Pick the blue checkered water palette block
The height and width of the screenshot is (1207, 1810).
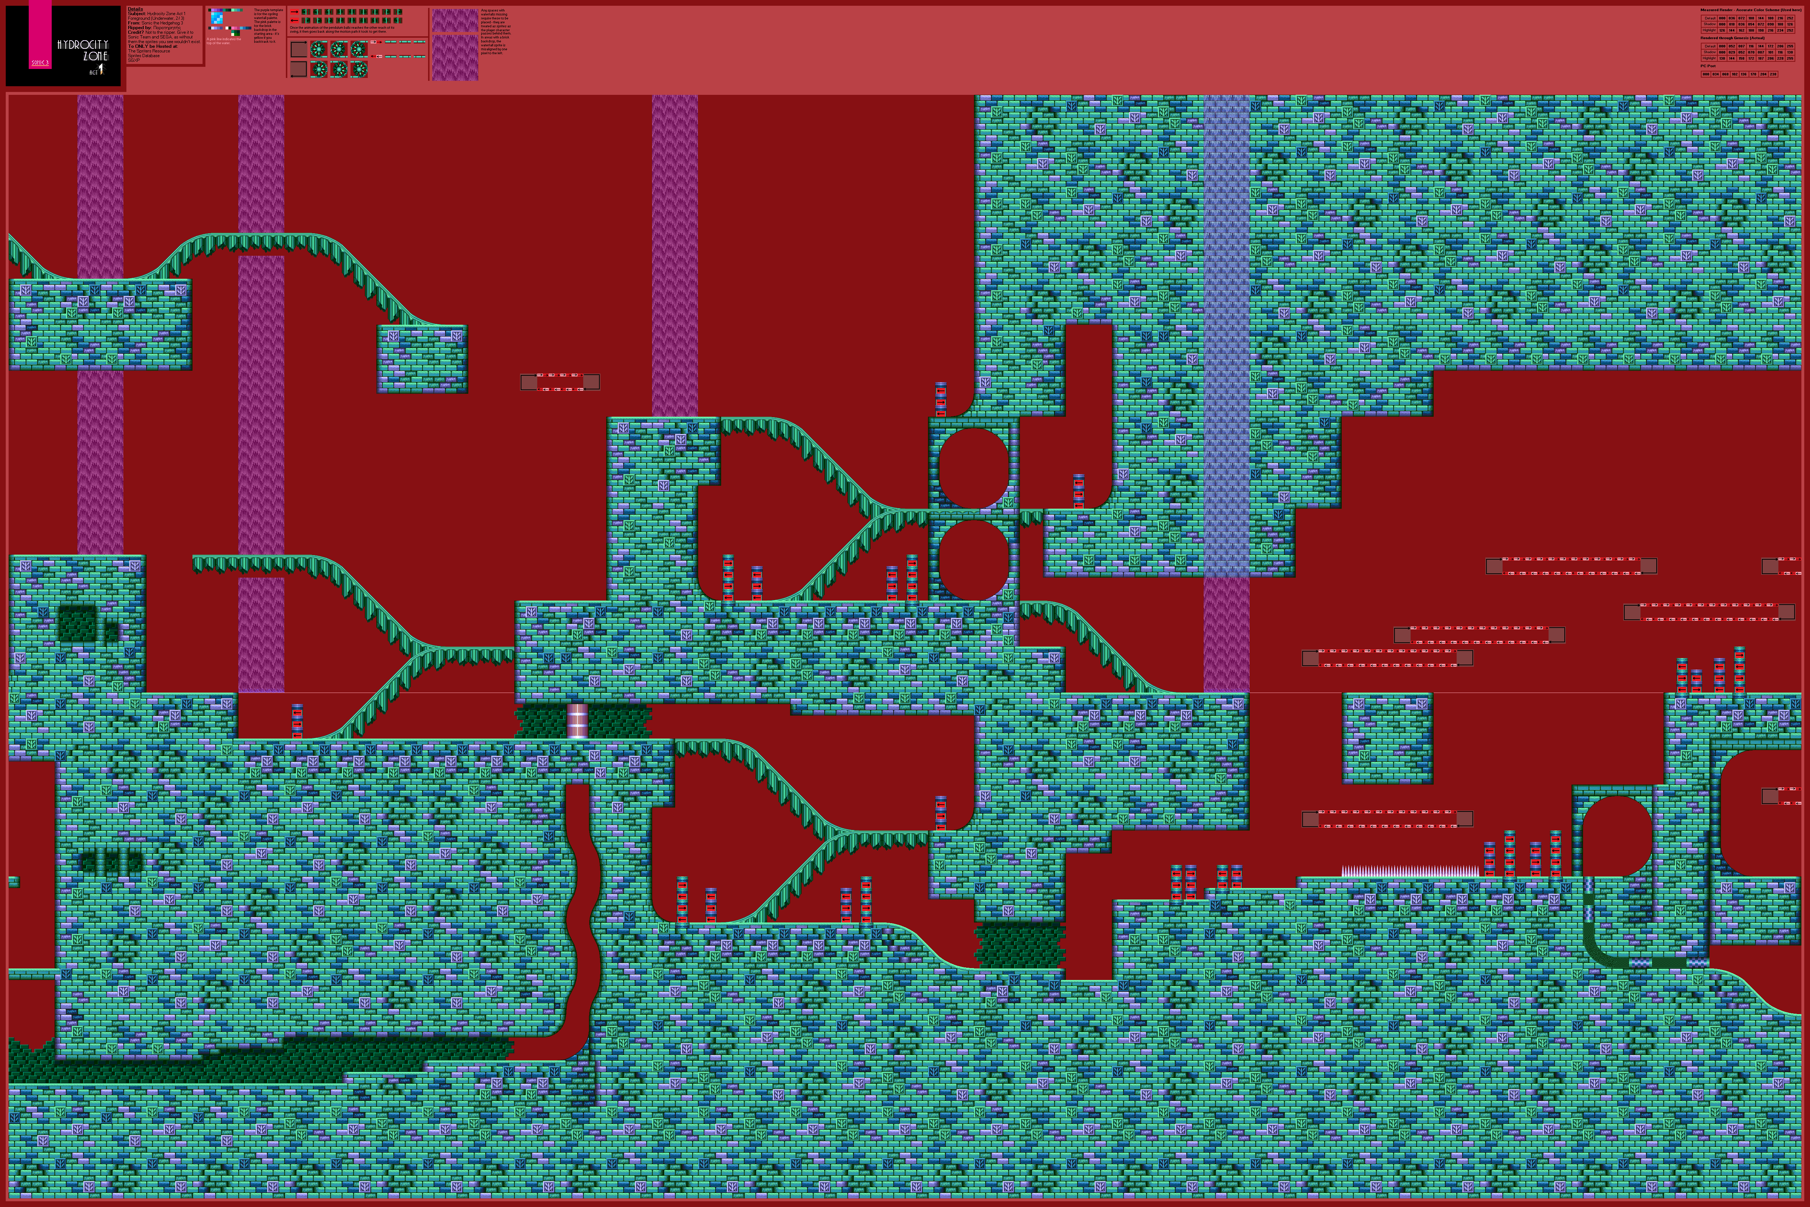tap(217, 18)
